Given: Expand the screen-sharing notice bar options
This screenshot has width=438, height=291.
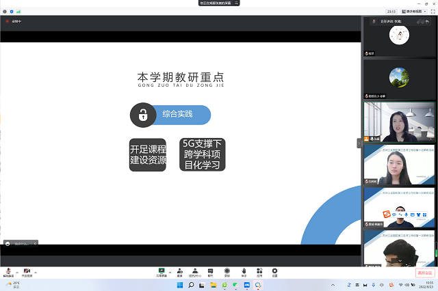Looking at the screenshot, I should (x=236, y=3).
